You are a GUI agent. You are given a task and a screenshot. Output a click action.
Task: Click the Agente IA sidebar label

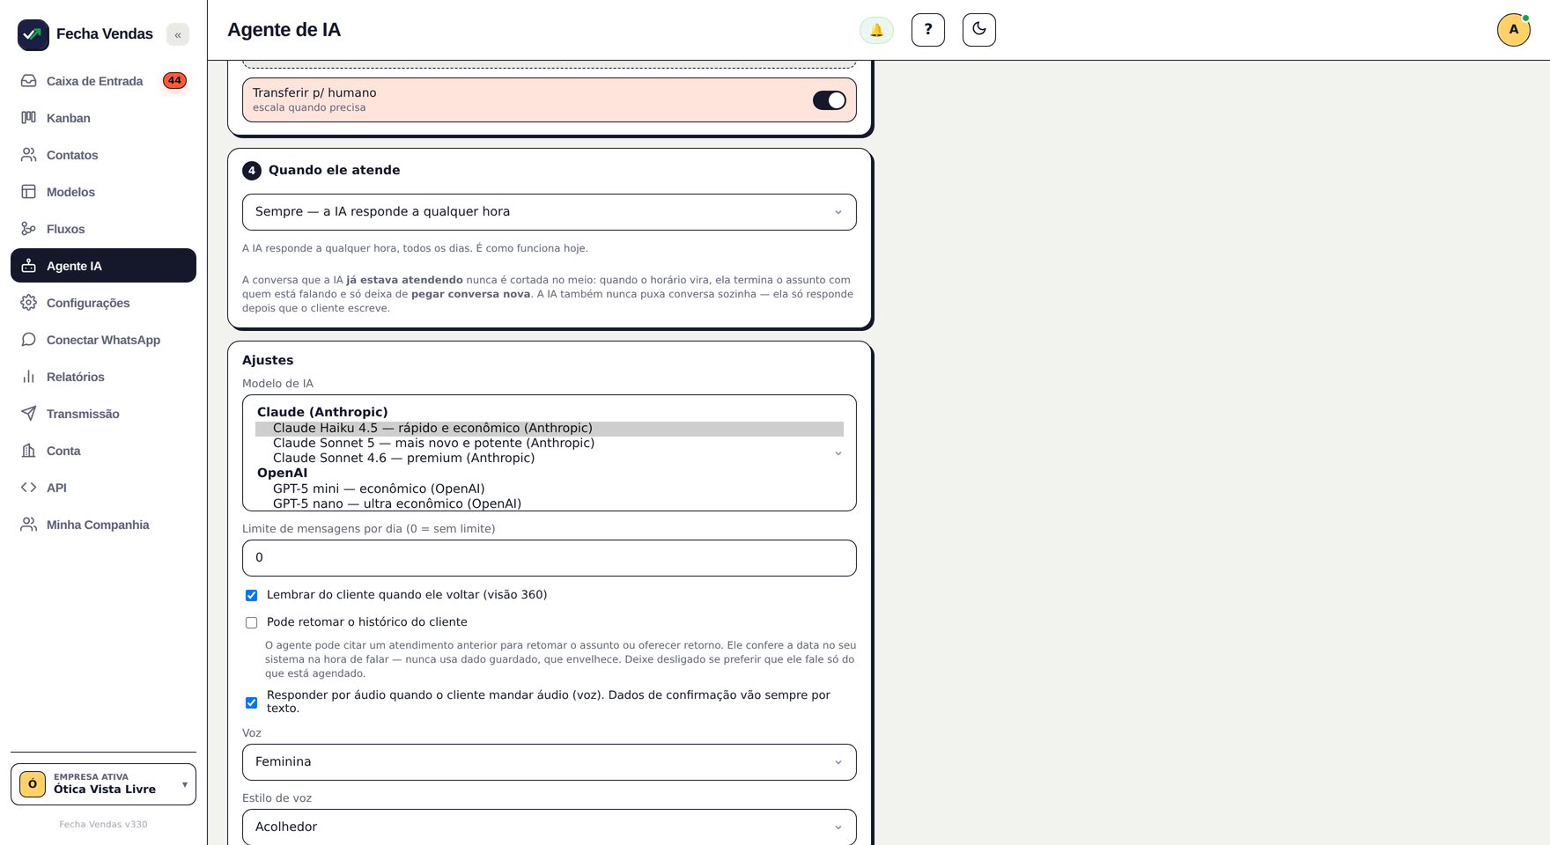74,266
